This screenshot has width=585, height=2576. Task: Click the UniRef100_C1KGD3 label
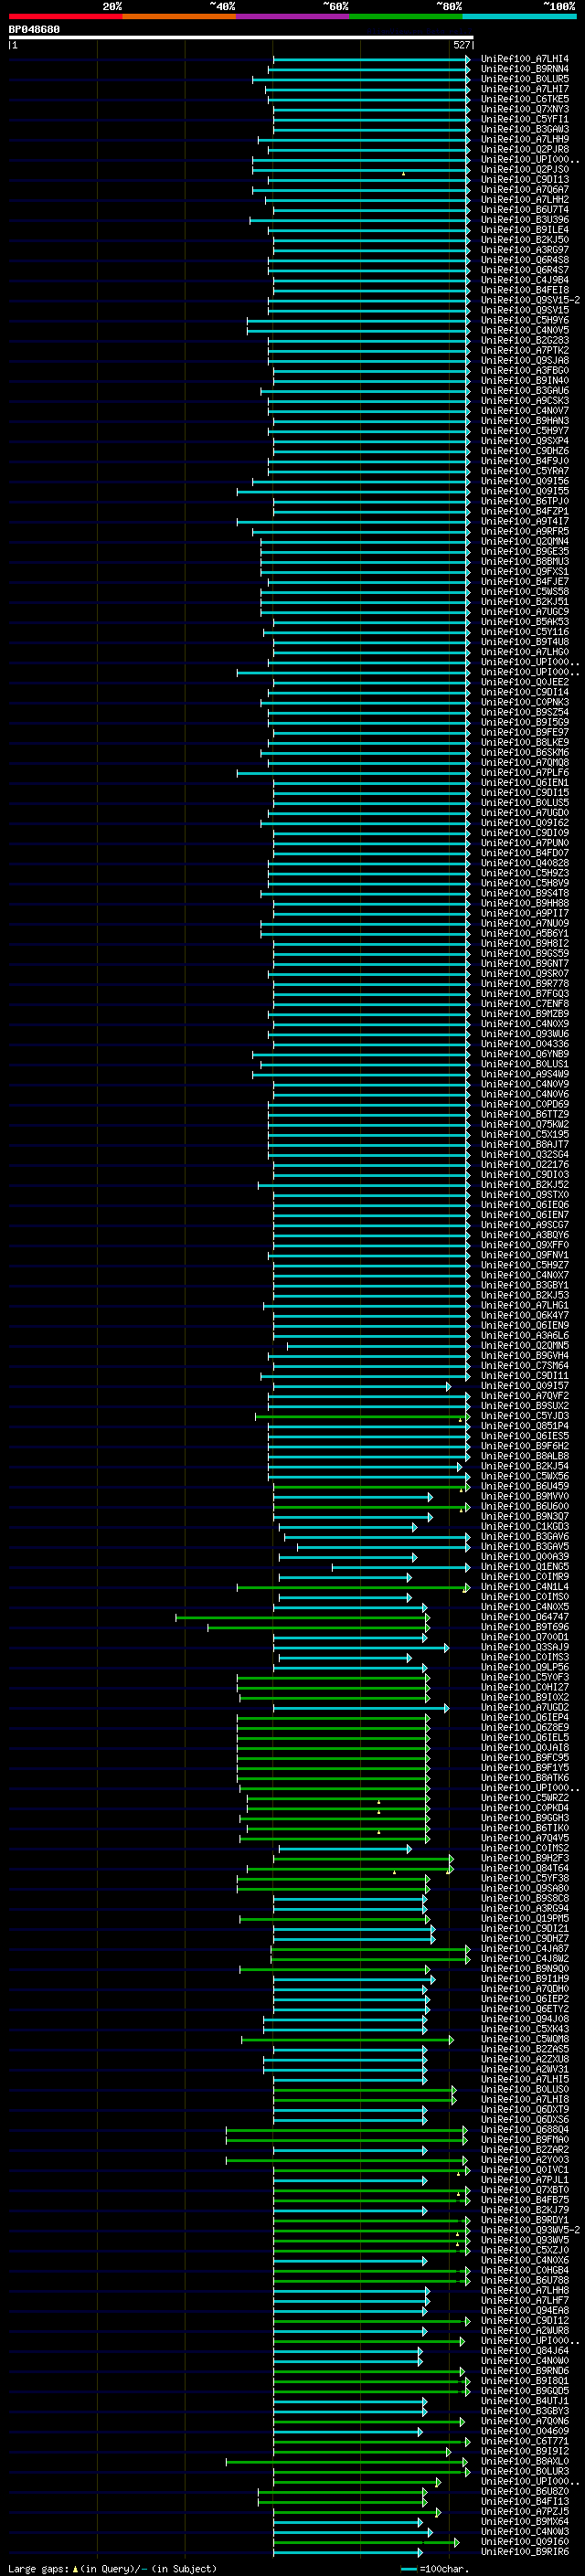click(x=524, y=1527)
